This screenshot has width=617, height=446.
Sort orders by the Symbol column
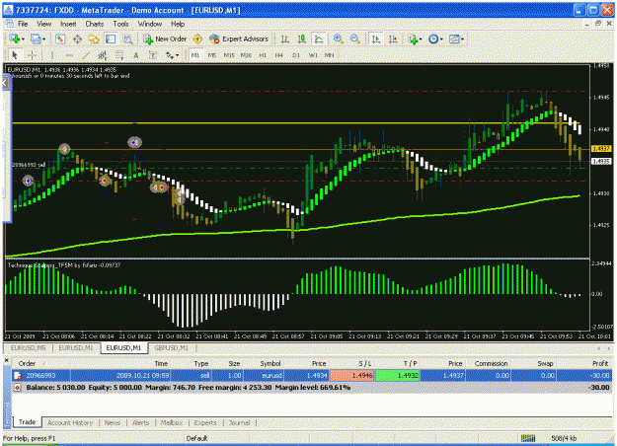click(x=270, y=364)
